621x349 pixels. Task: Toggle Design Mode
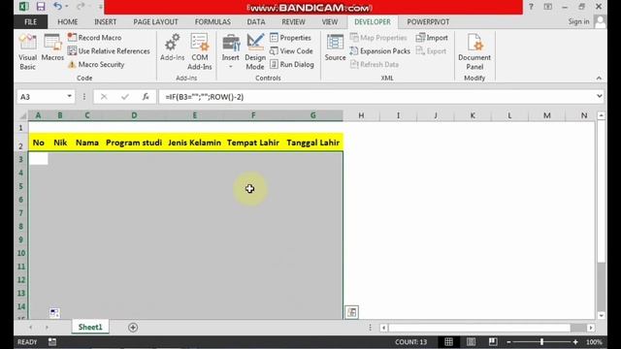pyautogui.click(x=255, y=51)
